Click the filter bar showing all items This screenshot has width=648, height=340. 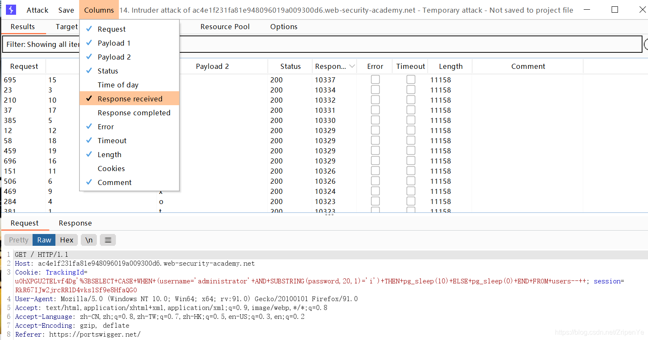click(322, 44)
